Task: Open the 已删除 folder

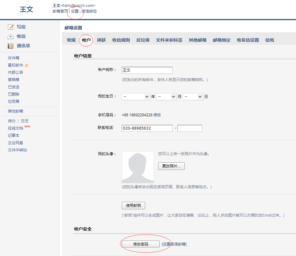Action: tap(14, 94)
